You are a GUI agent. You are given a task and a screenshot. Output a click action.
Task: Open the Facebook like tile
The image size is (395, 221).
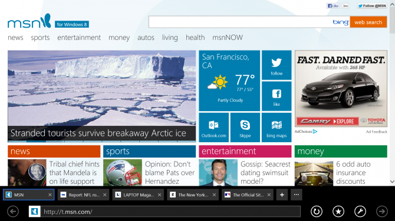click(x=276, y=96)
